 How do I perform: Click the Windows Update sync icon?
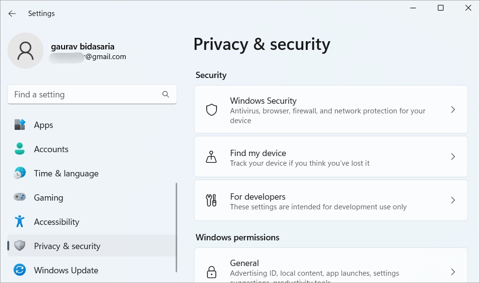pos(19,270)
